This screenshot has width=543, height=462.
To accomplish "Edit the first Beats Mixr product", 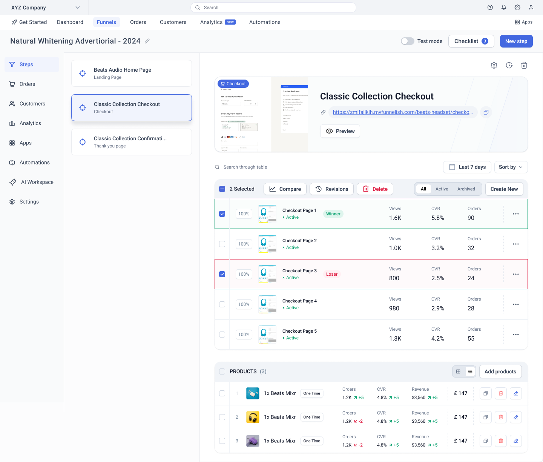I will [x=516, y=393].
